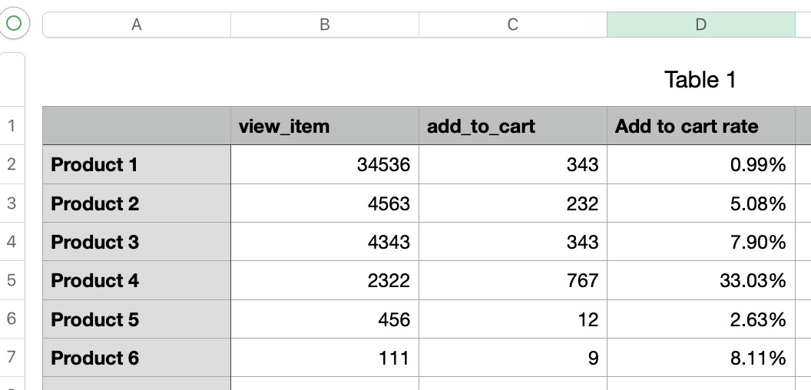The image size is (811, 390).
Task: Select row 4 header number
Action: coord(12,242)
